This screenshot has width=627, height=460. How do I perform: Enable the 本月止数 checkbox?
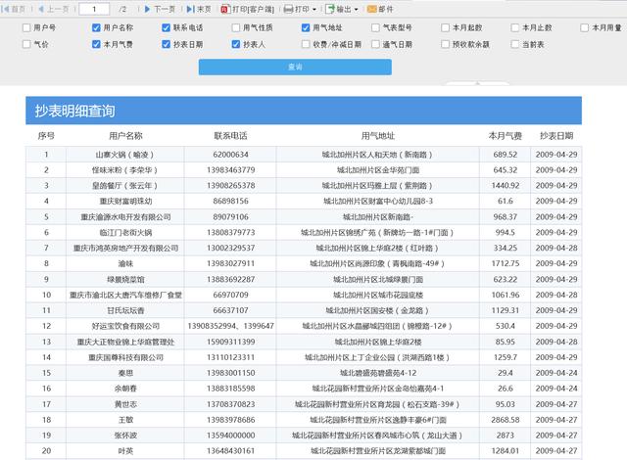coord(515,27)
